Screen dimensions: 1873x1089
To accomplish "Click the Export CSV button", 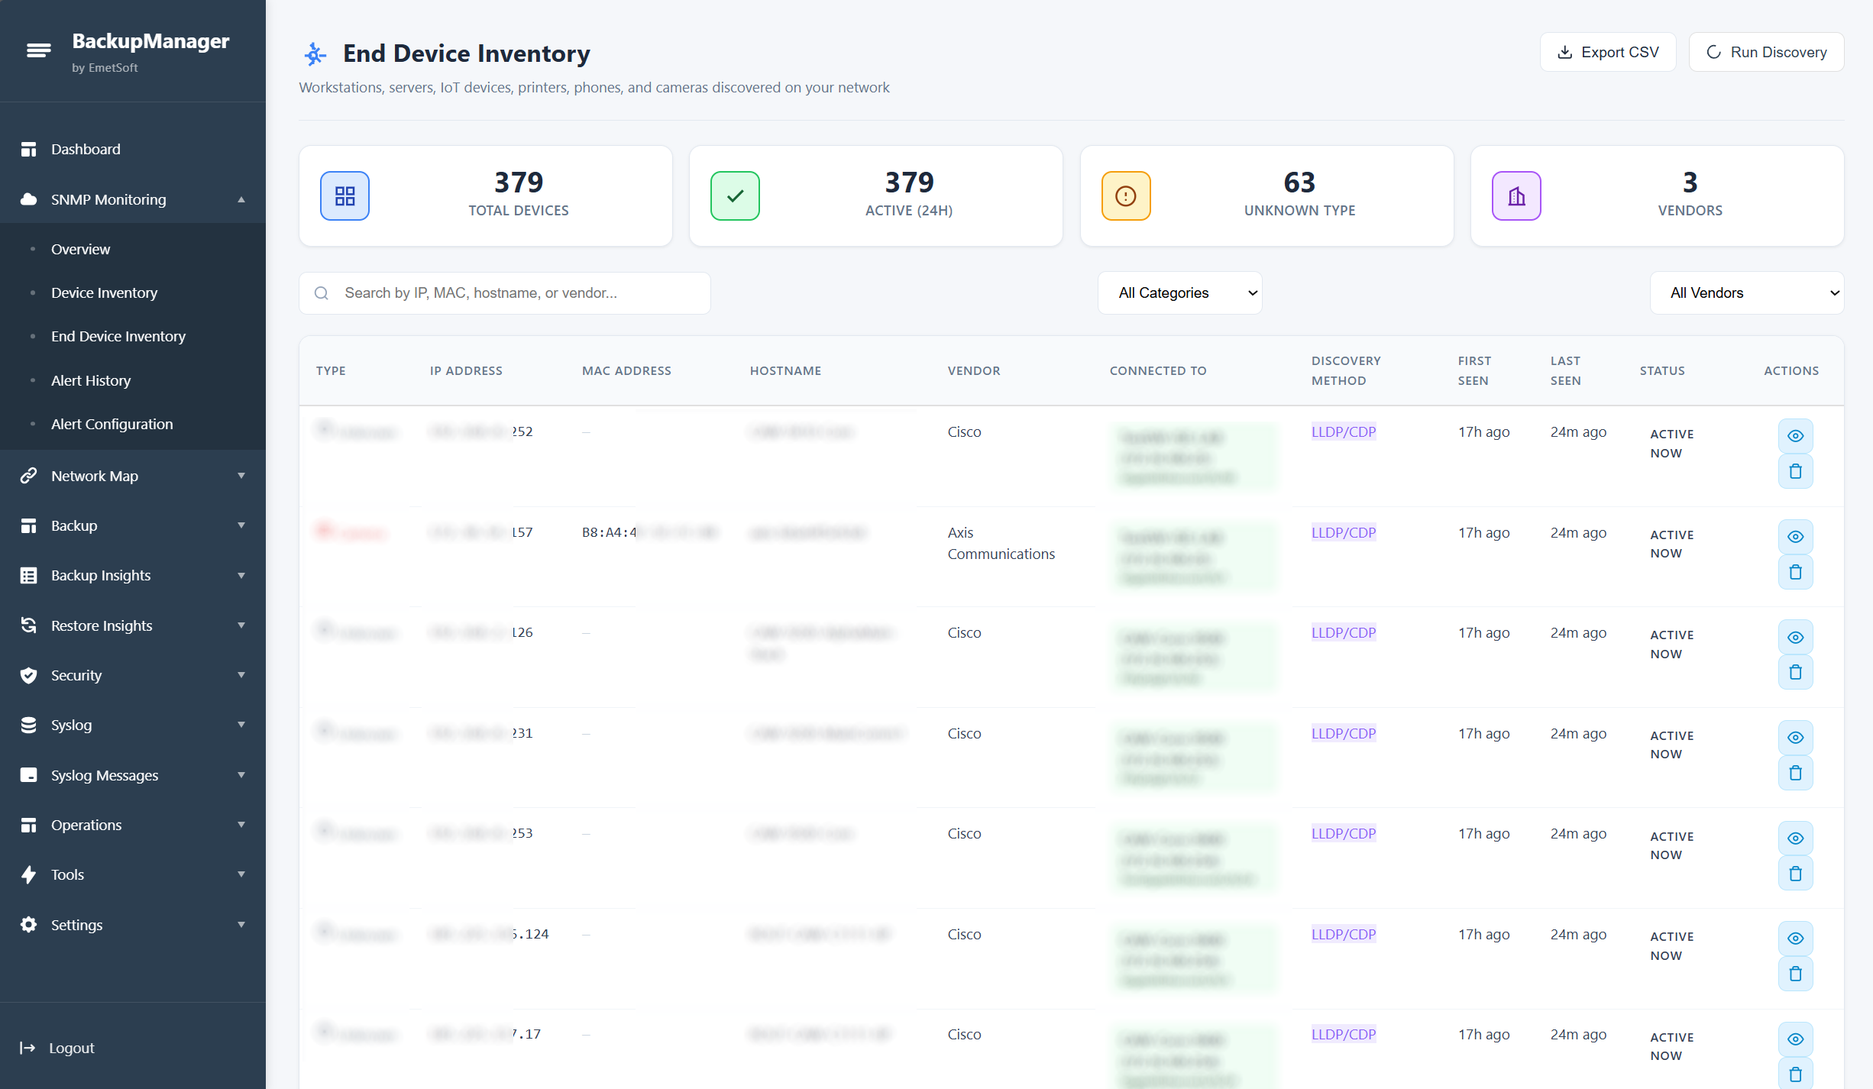I will [1608, 52].
